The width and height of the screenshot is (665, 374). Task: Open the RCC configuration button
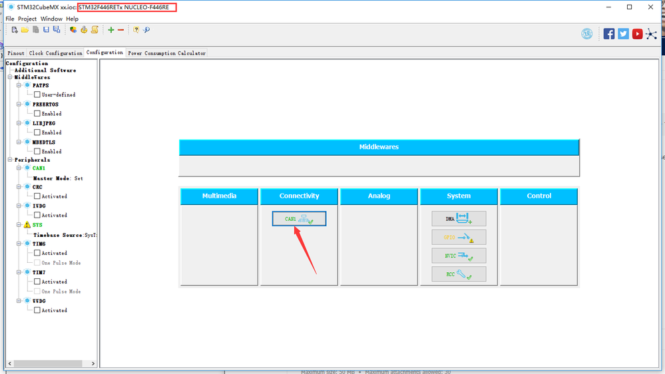(x=459, y=274)
